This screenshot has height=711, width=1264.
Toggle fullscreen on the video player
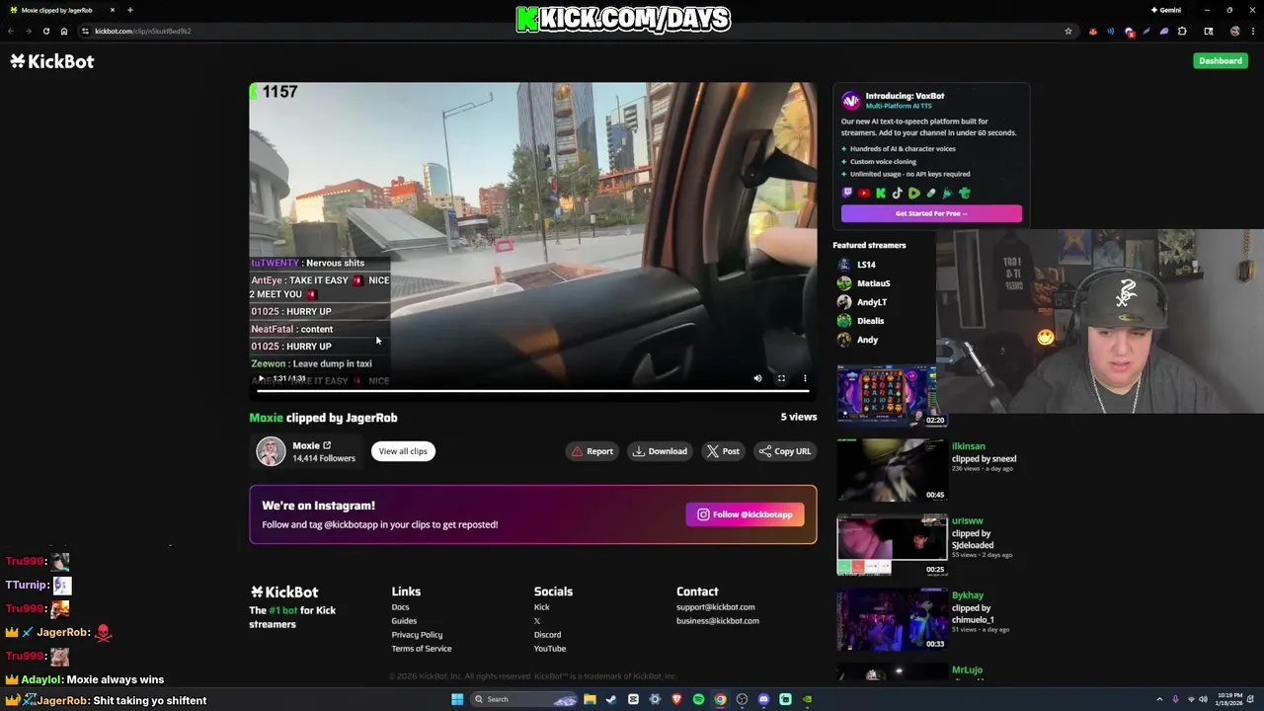point(781,378)
